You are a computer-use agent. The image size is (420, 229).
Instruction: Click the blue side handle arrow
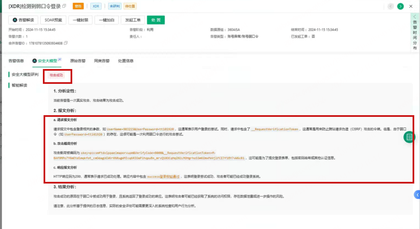417,194
